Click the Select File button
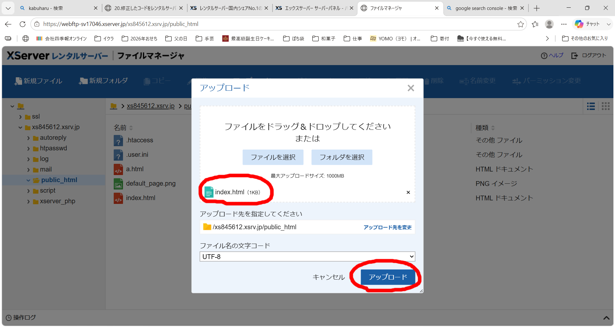 (273, 157)
